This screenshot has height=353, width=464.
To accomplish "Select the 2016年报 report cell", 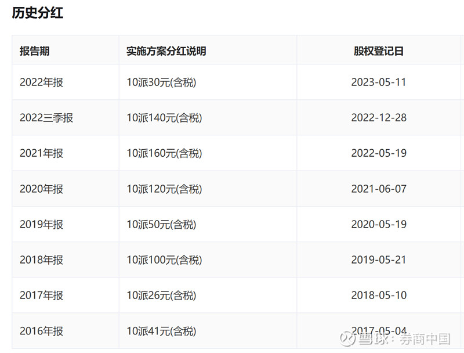I will [41, 331].
